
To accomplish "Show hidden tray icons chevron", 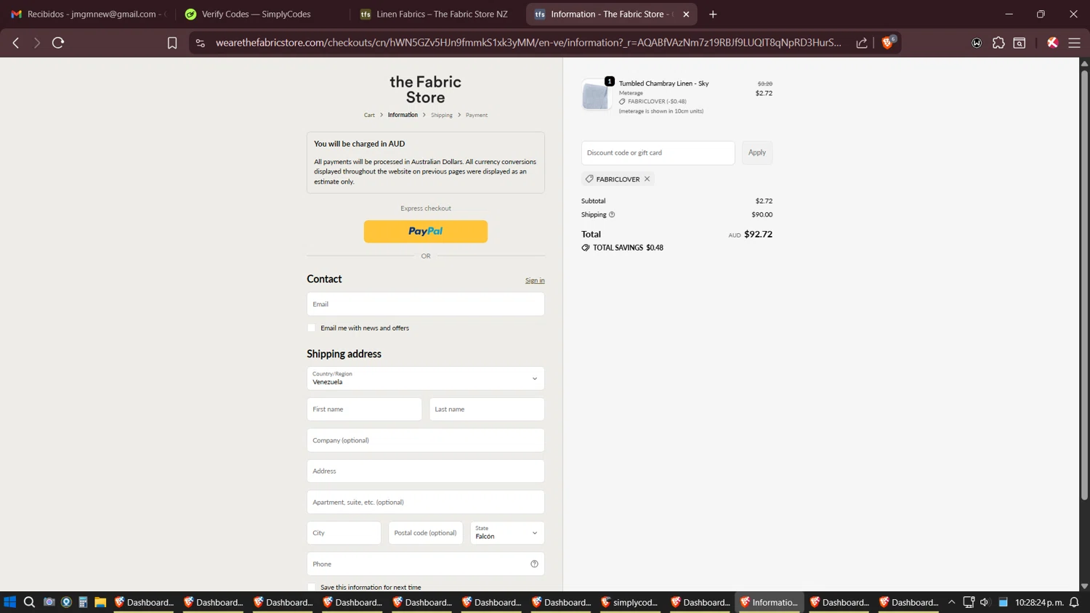I will [x=951, y=602].
